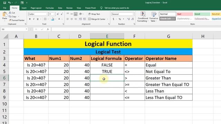
Task: Enable Wrap Text
Action: (x=94, y=14)
